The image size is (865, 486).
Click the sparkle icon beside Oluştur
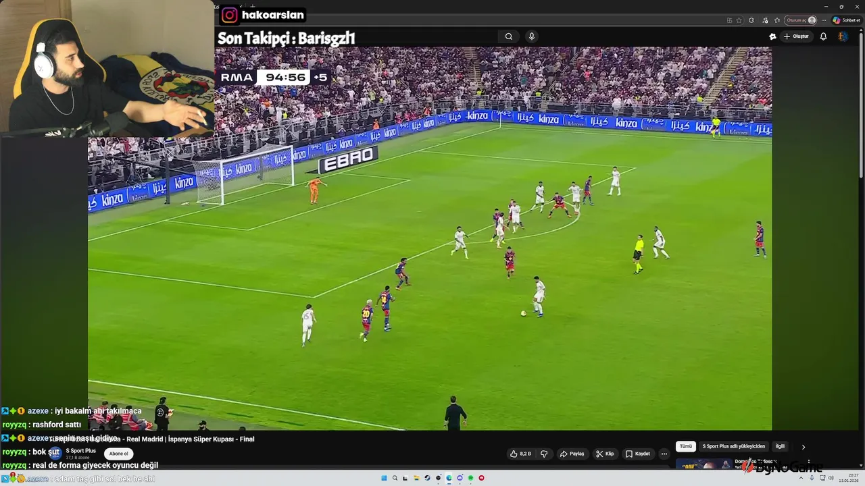coord(772,36)
